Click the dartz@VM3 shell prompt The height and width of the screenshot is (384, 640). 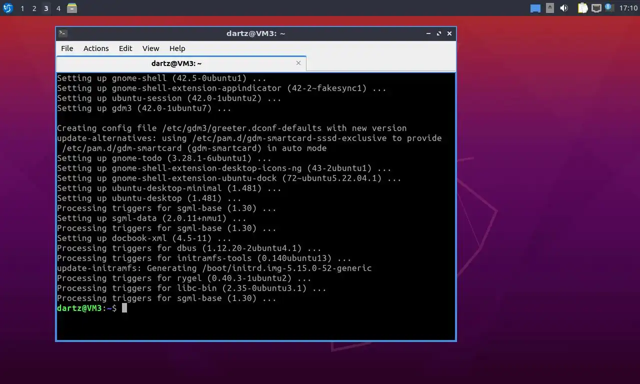[x=87, y=308]
